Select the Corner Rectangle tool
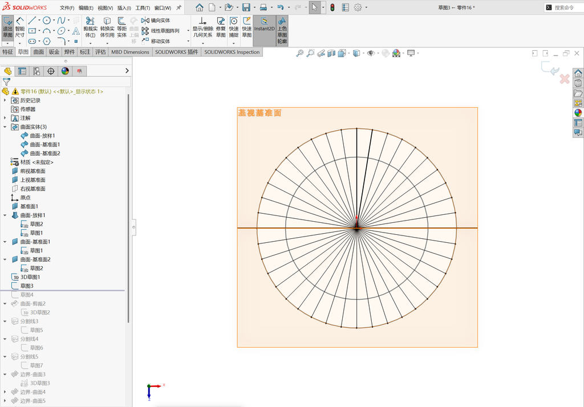This screenshot has height=407, width=584. [x=33, y=31]
